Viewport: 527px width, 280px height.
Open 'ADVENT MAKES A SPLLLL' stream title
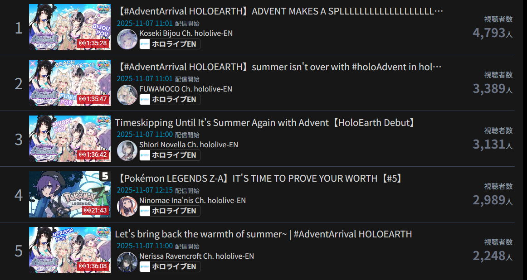279,11
